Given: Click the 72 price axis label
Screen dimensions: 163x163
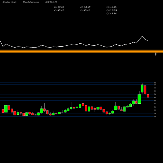Looking at the screenshot, I should click(155, 83).
